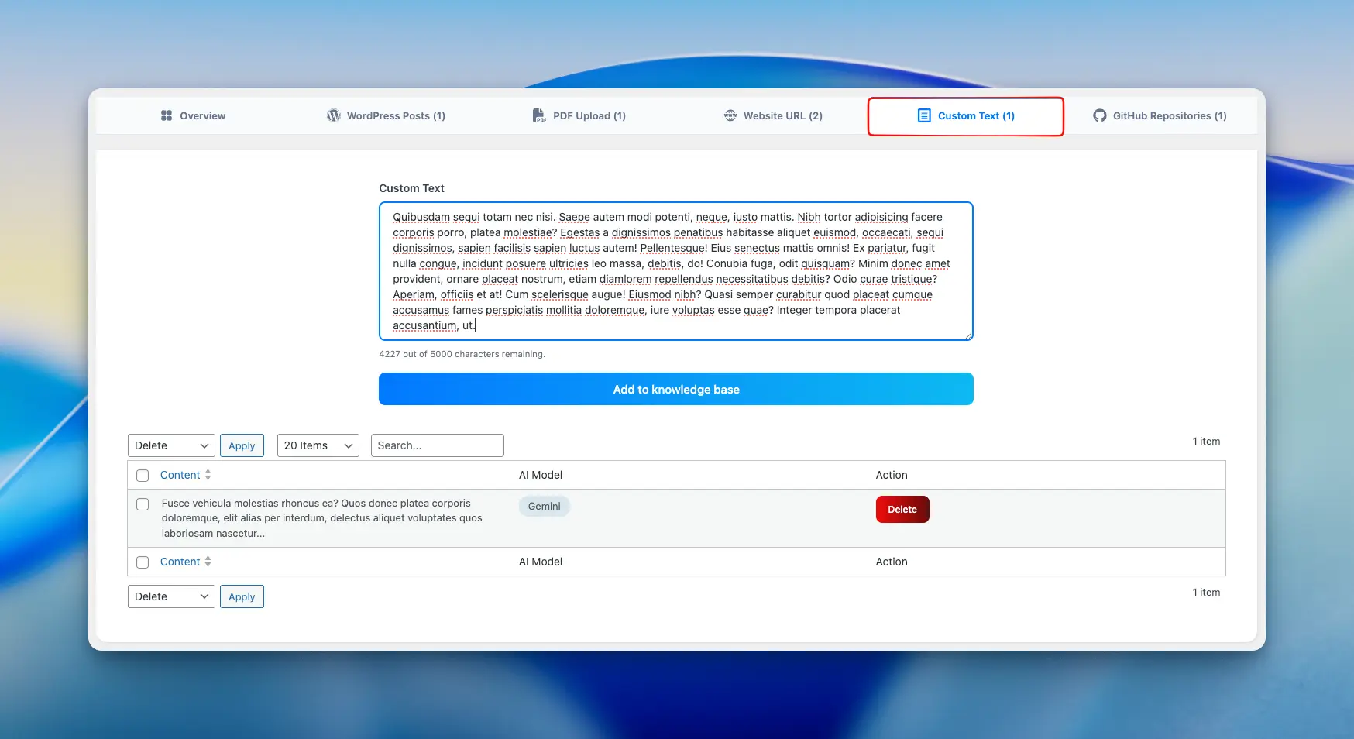Screen dimensions: 1354x739
Task: Click sort arrows beside top Content header
Action: click(208, 475)
